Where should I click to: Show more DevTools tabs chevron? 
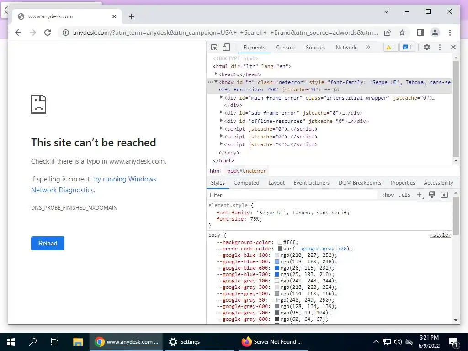pyautogui.click(x=368, y=47)
